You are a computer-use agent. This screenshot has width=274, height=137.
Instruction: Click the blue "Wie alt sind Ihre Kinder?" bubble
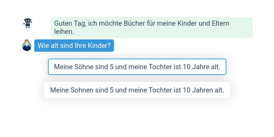(x=74, y=46)
